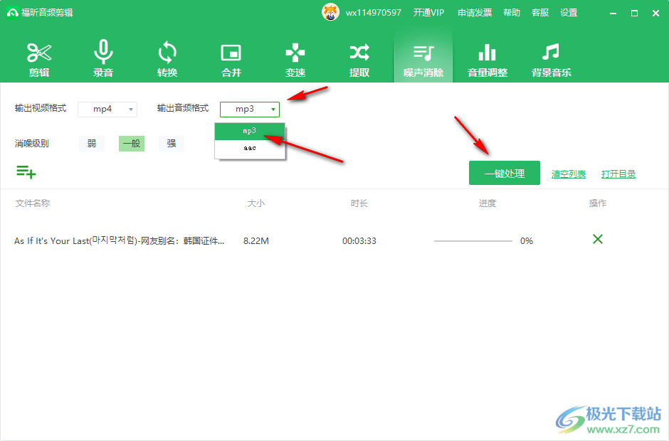This screenshot has height=441, width=669.
Task: Open the 背景音乐 background music tool
Action: 552,59
